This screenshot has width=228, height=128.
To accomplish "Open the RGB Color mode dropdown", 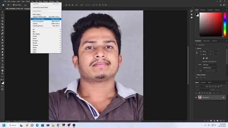I will [210, 65].
